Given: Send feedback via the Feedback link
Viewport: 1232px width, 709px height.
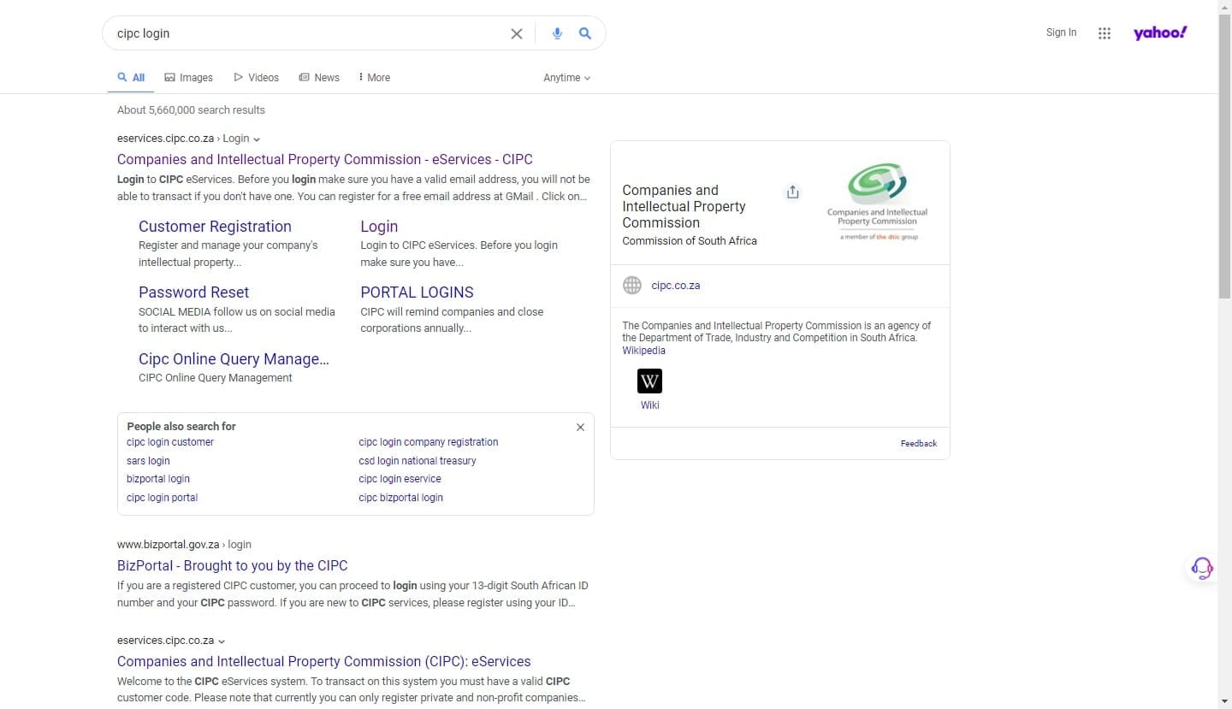Looking at the screenshot, I should click(x=918, y=443).
